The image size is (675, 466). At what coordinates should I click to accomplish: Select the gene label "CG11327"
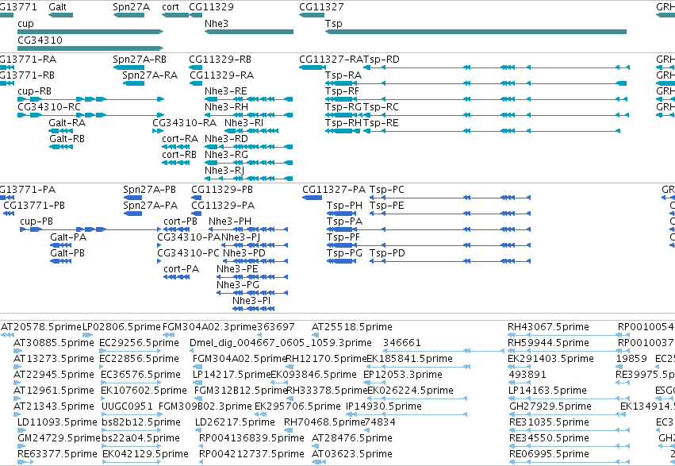tap(321, 7)
